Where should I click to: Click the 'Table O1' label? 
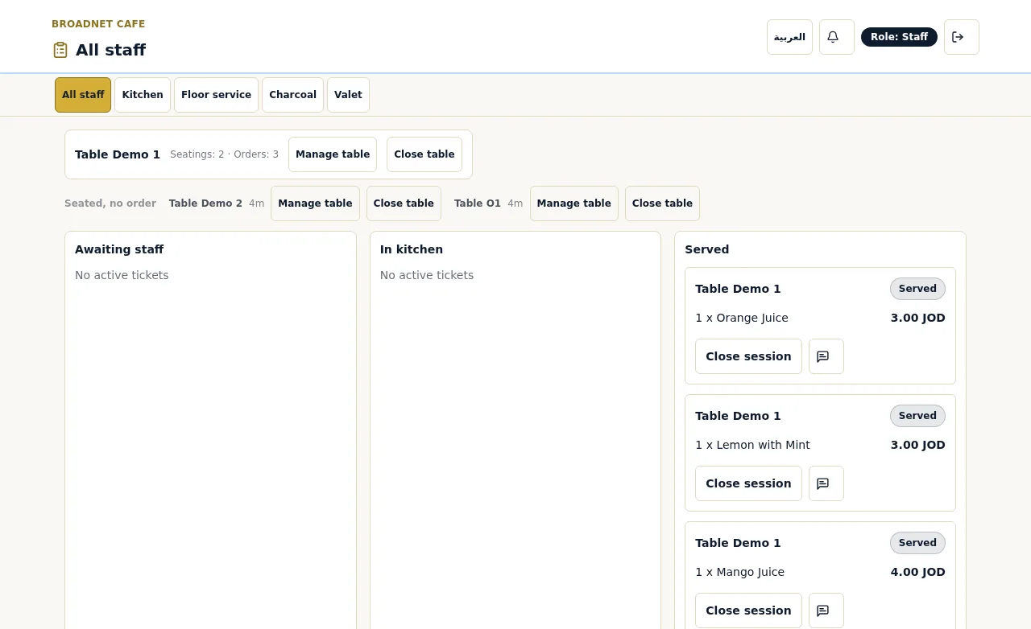tap(478, 203)
